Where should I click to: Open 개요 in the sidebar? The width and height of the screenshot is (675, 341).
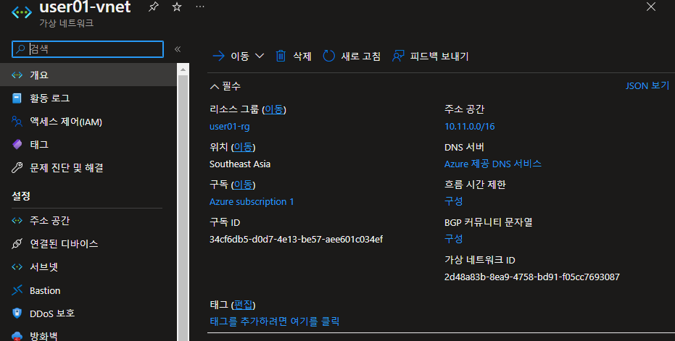(88, 75)
